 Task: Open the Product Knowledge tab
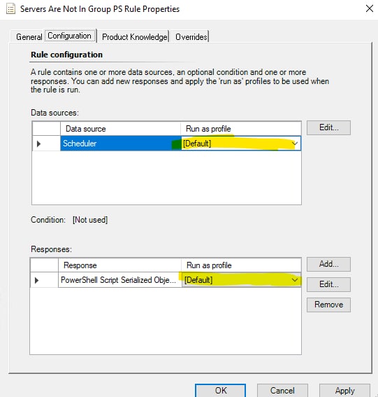(x=134, y=37)
